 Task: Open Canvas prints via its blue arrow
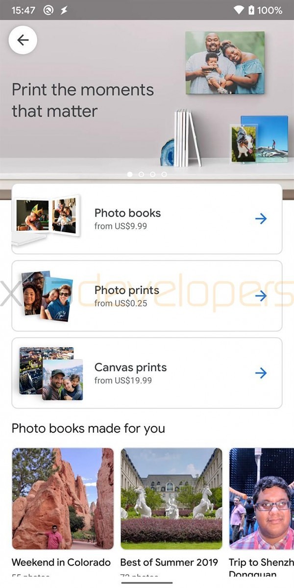coord(261,373)
